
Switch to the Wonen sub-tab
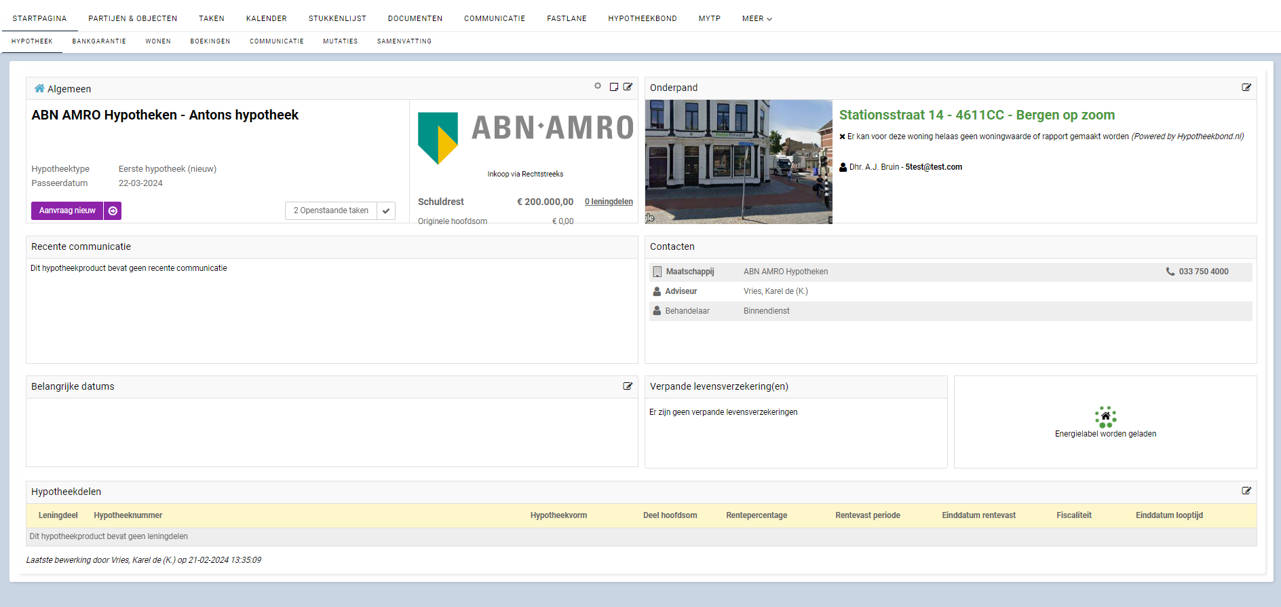[158, 41]
